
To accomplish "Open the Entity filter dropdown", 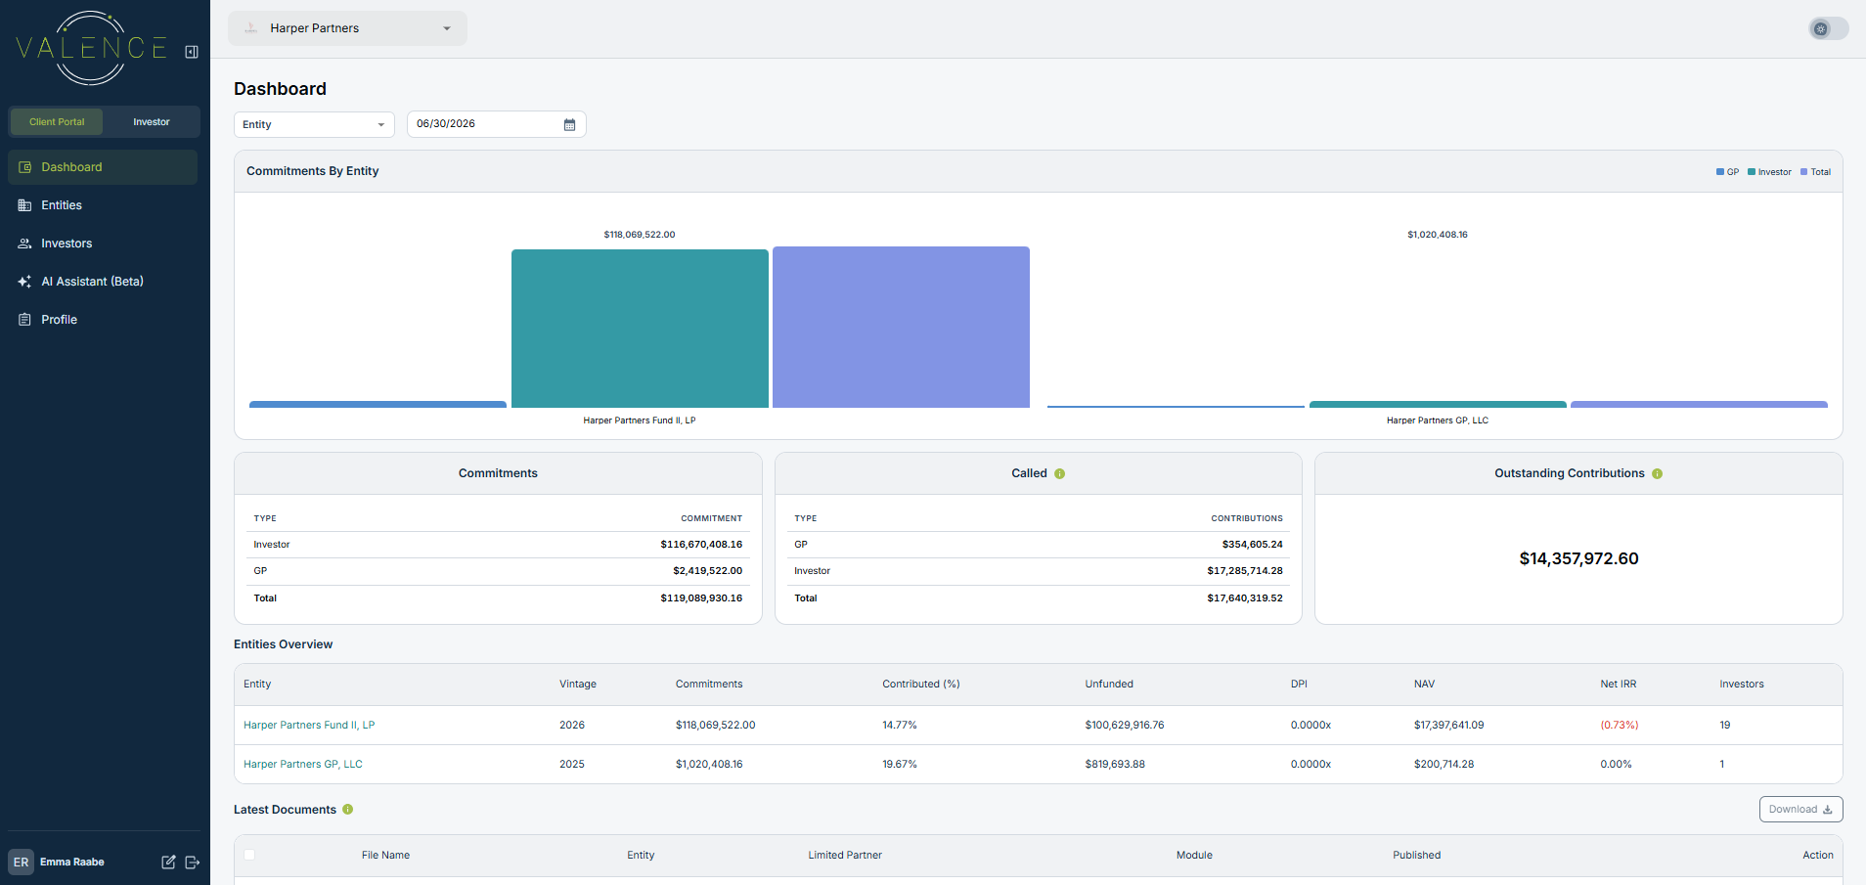I will coord(314,124).
